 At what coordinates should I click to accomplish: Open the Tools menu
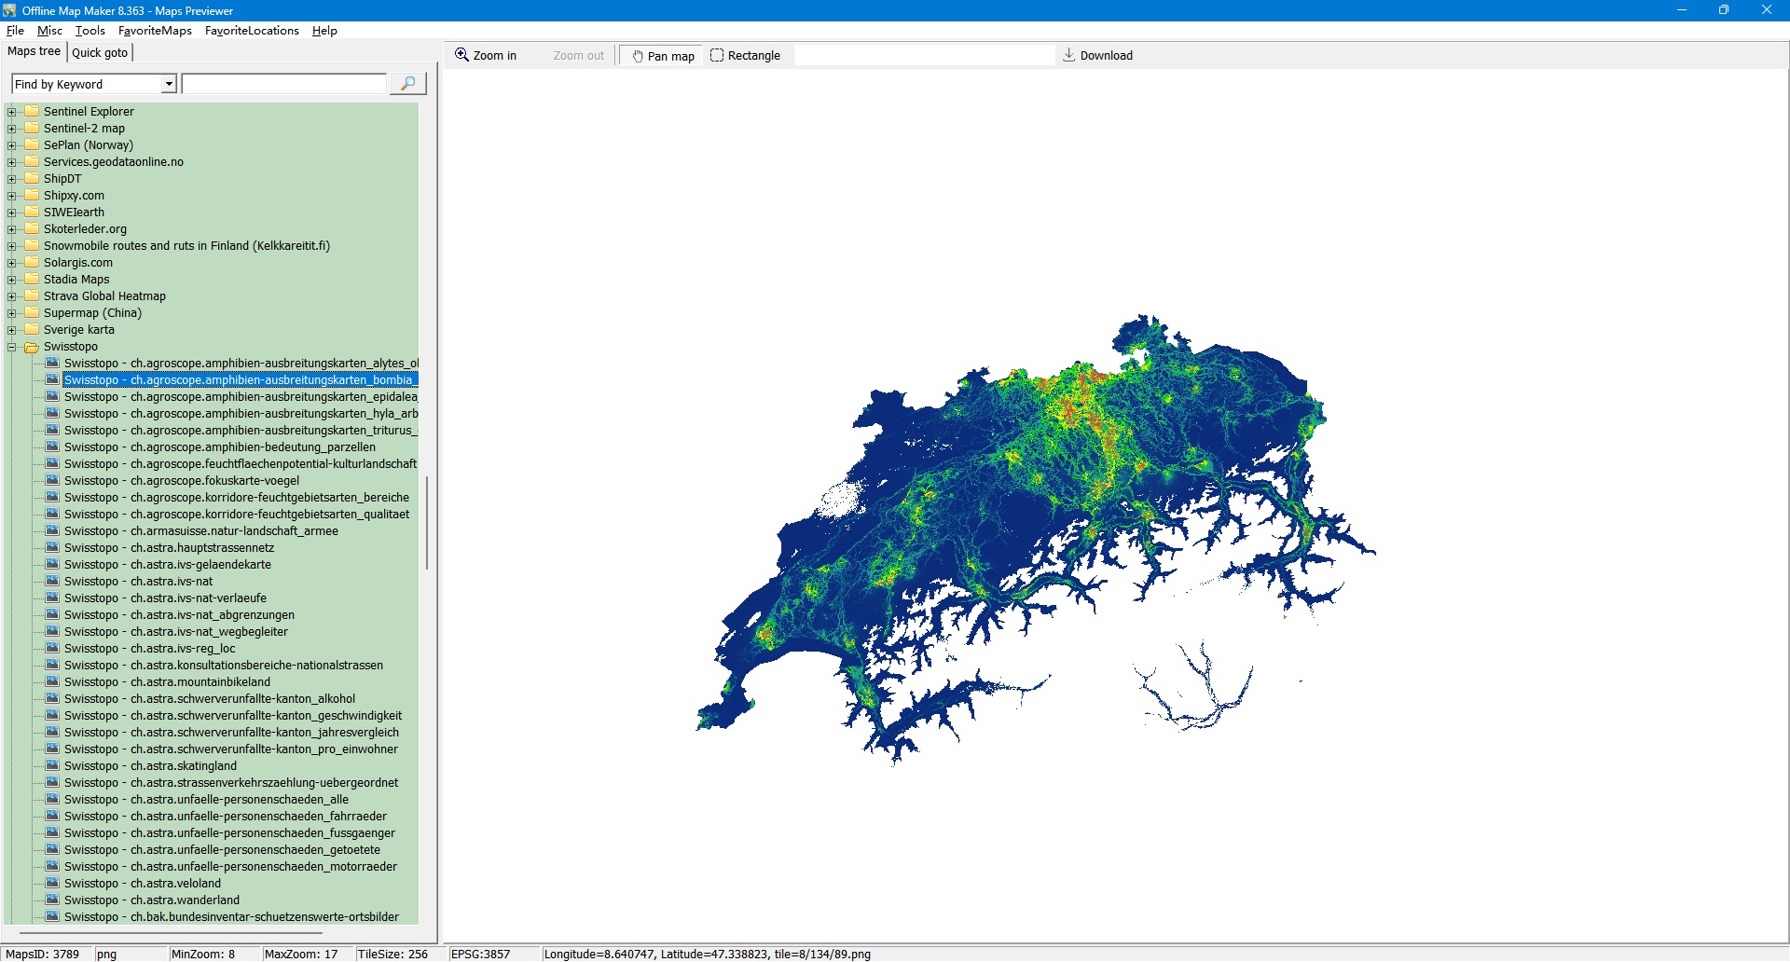click(89, 31)
